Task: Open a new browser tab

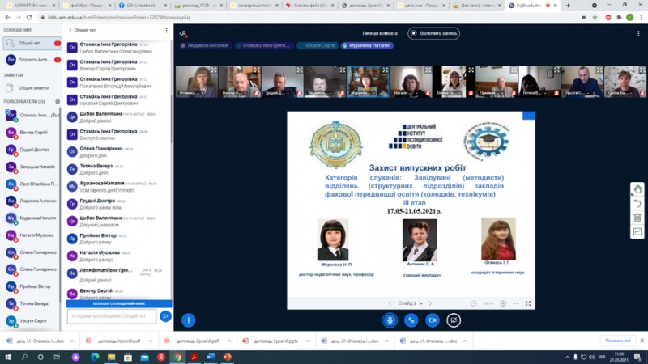Action: coord(568,6)
